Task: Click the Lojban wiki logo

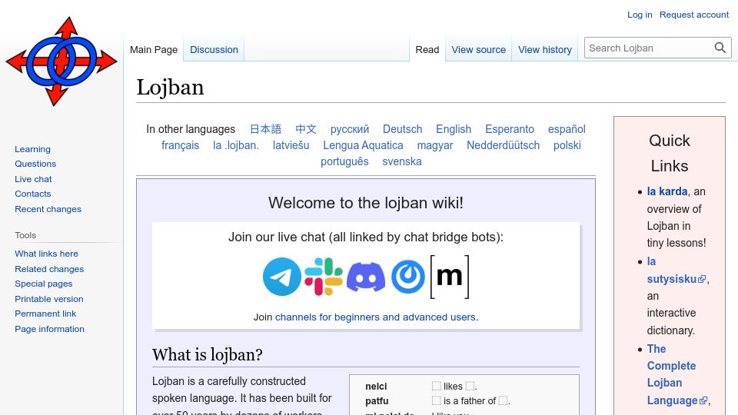Action: (x=61, y=61)
